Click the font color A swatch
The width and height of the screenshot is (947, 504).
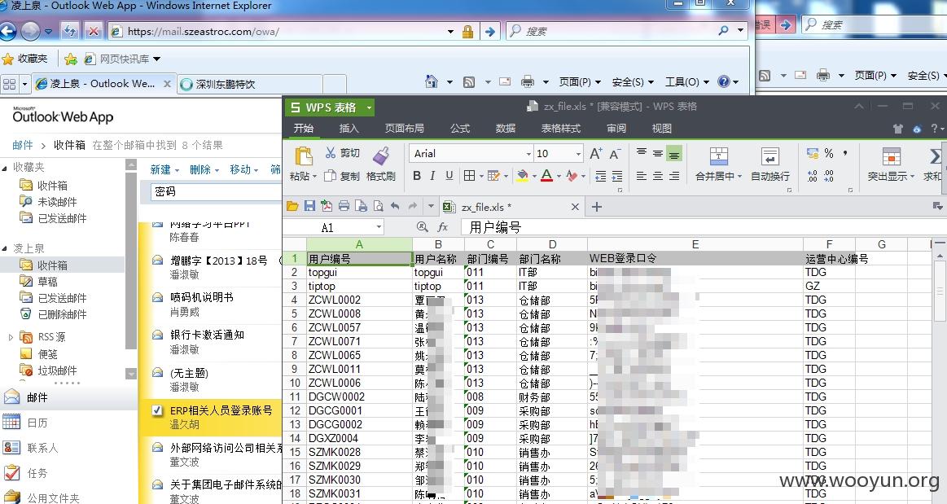(x=546, y=176)
